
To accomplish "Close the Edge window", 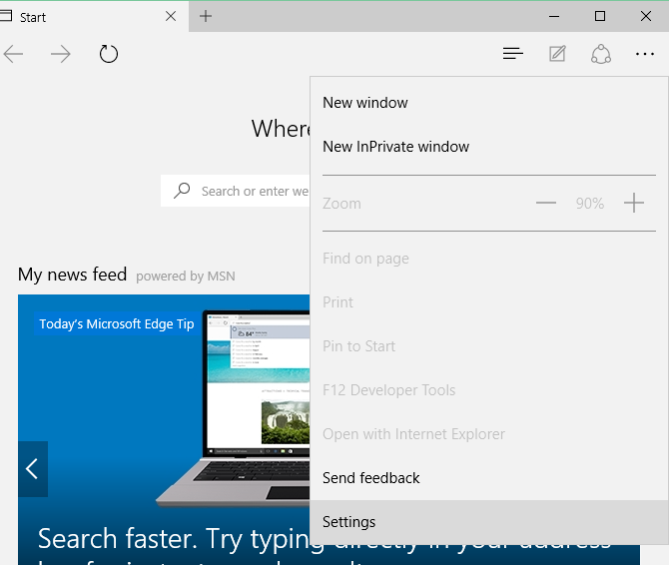I will pyautogui.click(x=645, y=16).
